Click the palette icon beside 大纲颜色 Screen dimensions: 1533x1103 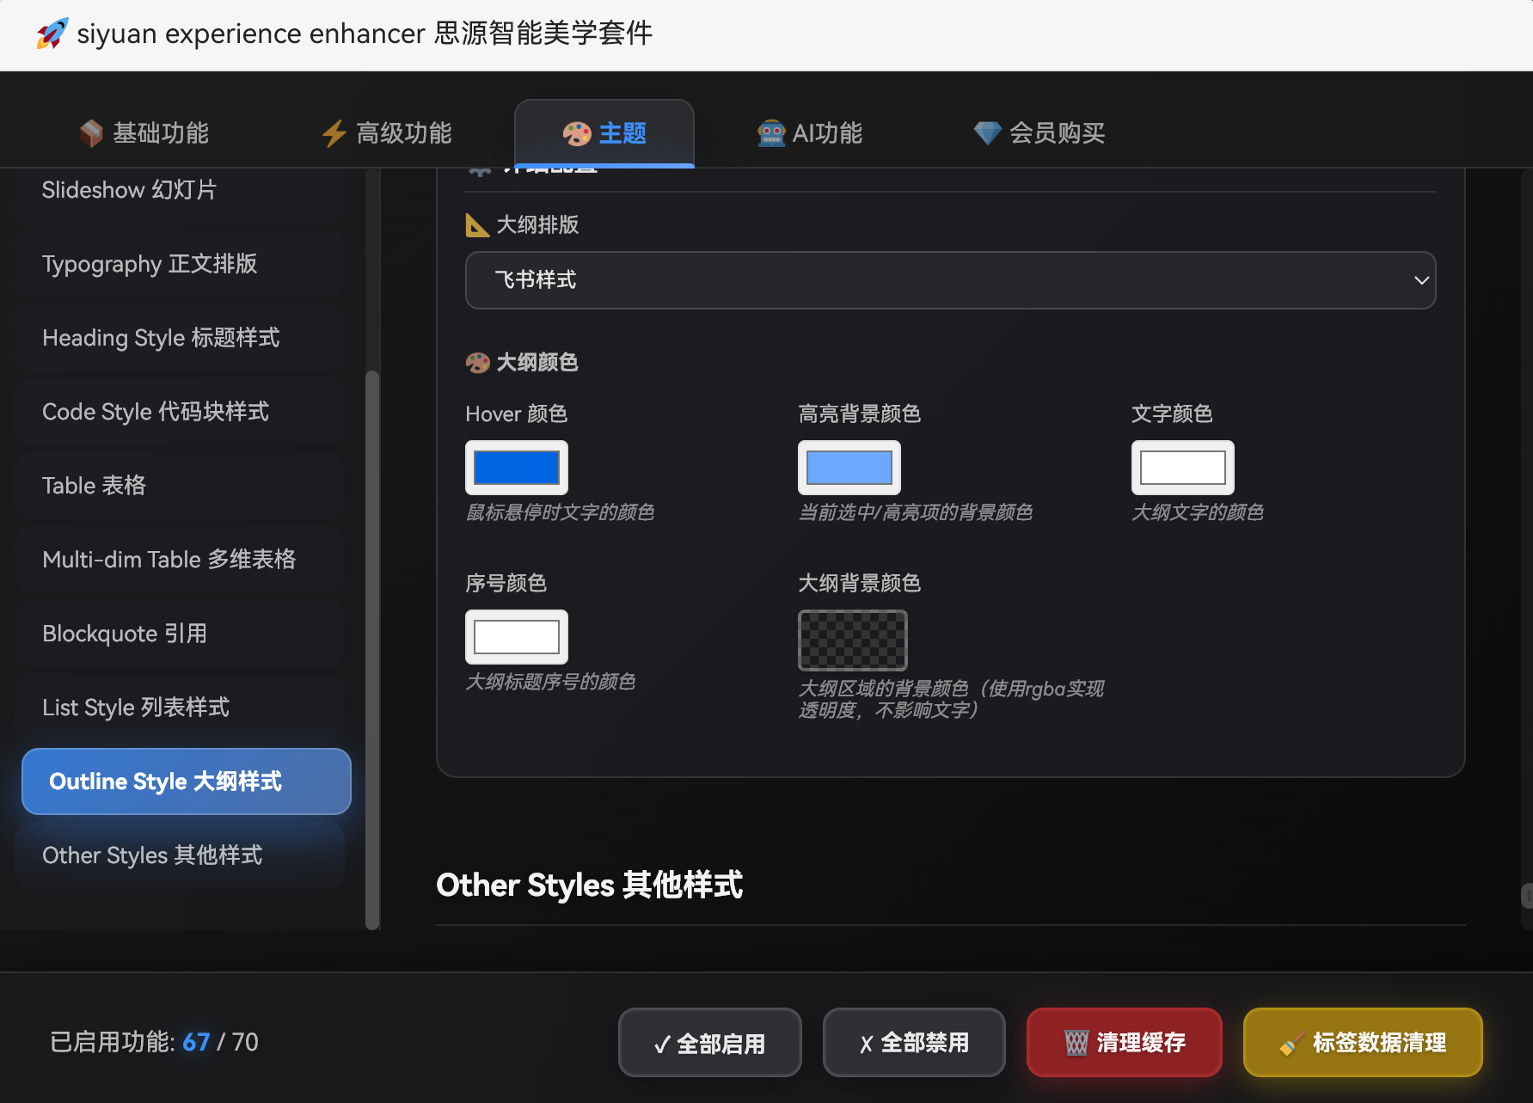pos(477,363)
